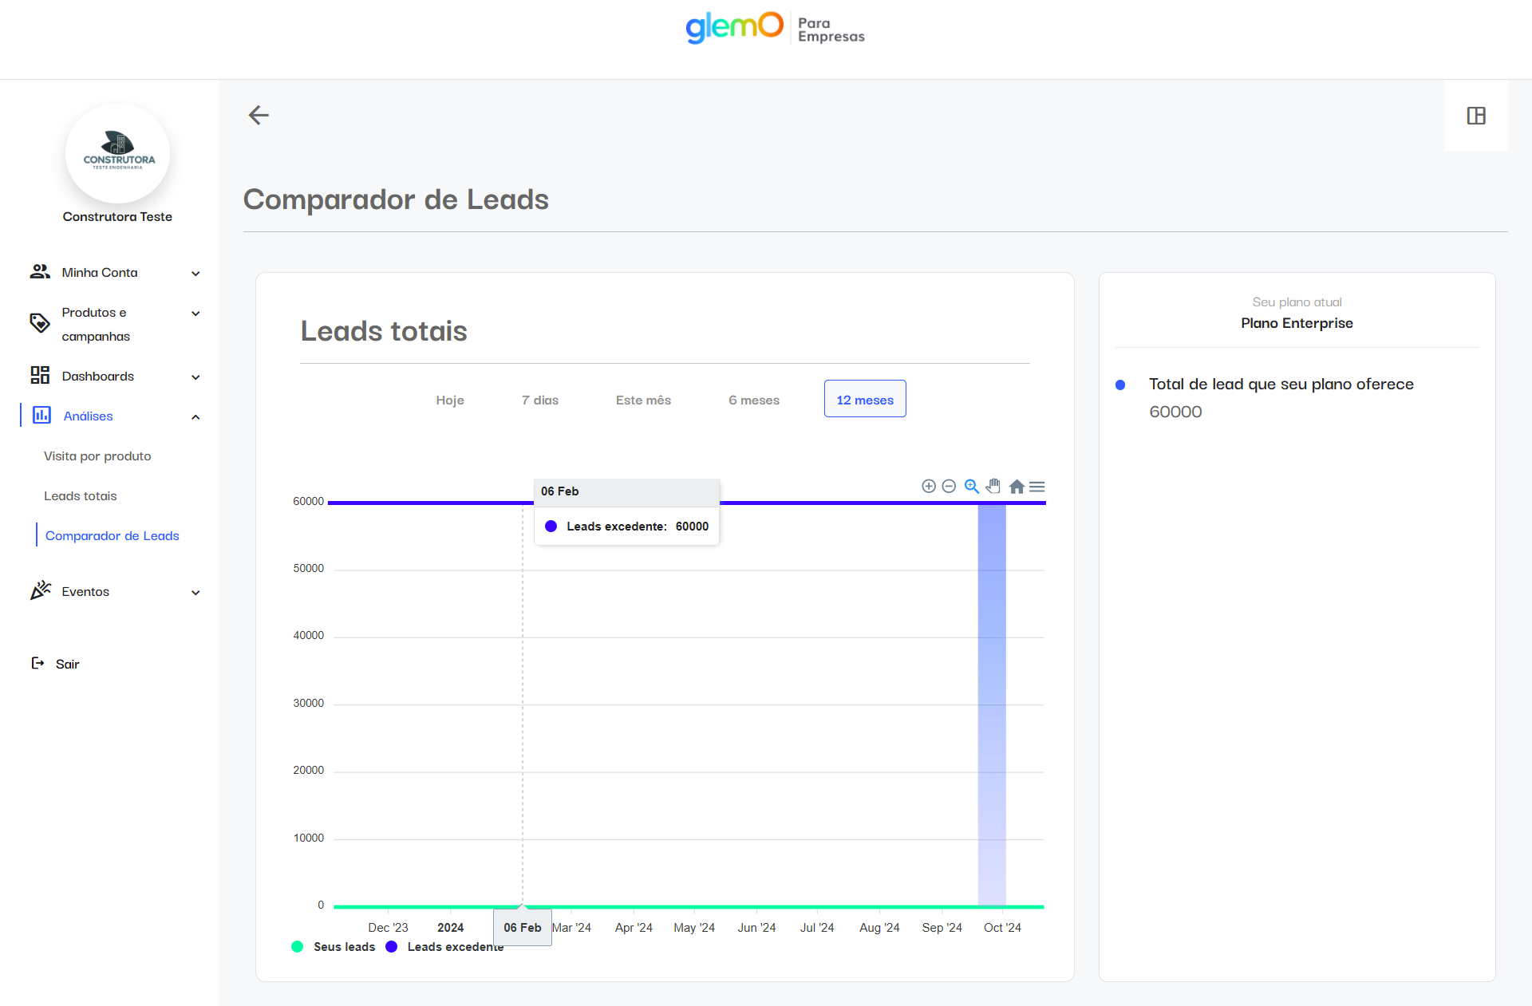Reset chart zoom with home icon
The image size is (1532, 1006).
(1017, 487)
